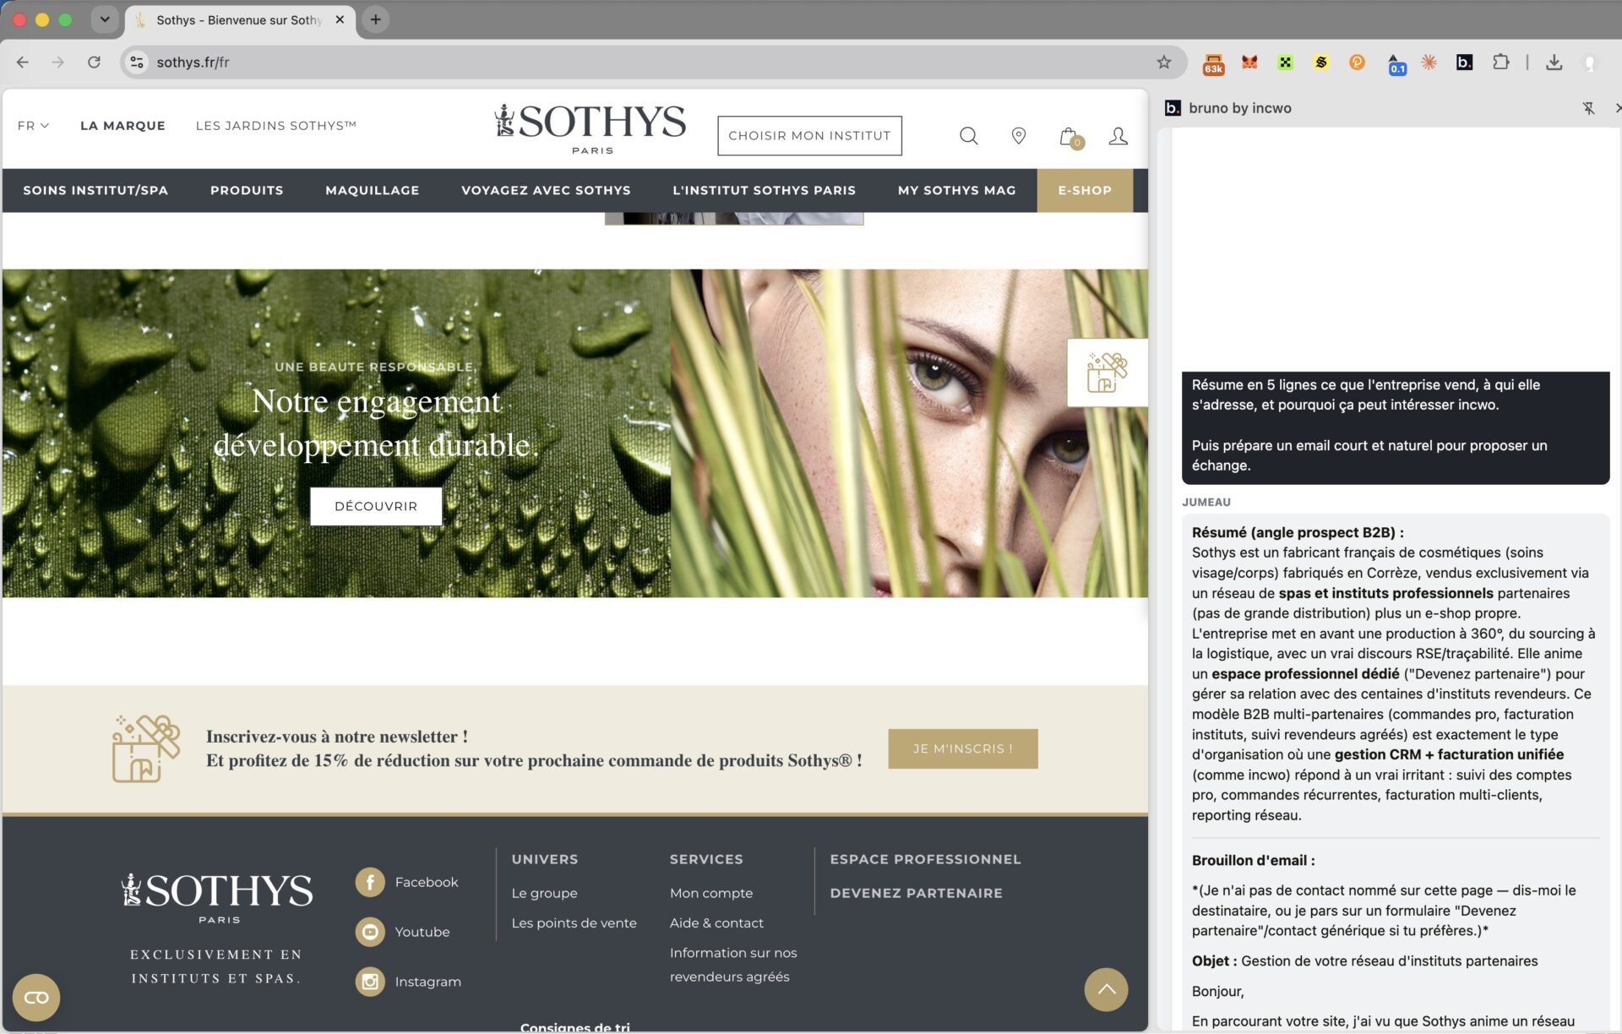Click the 'Notre engagement développement durable.' heading
The image size is (1622, 1034).
click(x=376, y=422)
